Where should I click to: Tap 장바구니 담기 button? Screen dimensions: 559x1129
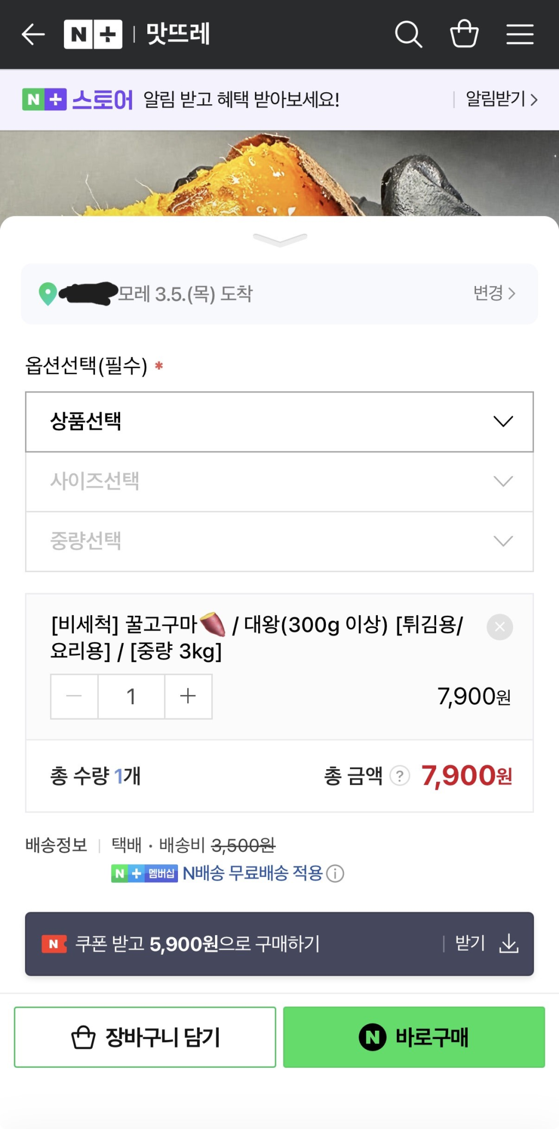tap(145, 1037)
